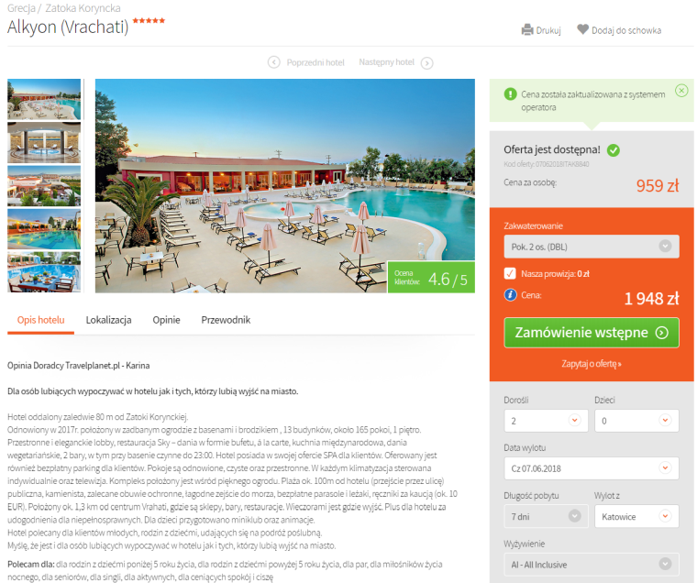This screenshot has width=697, height=583.
Task: Select the second spa interior thumbnail
Action: point(44,143)
